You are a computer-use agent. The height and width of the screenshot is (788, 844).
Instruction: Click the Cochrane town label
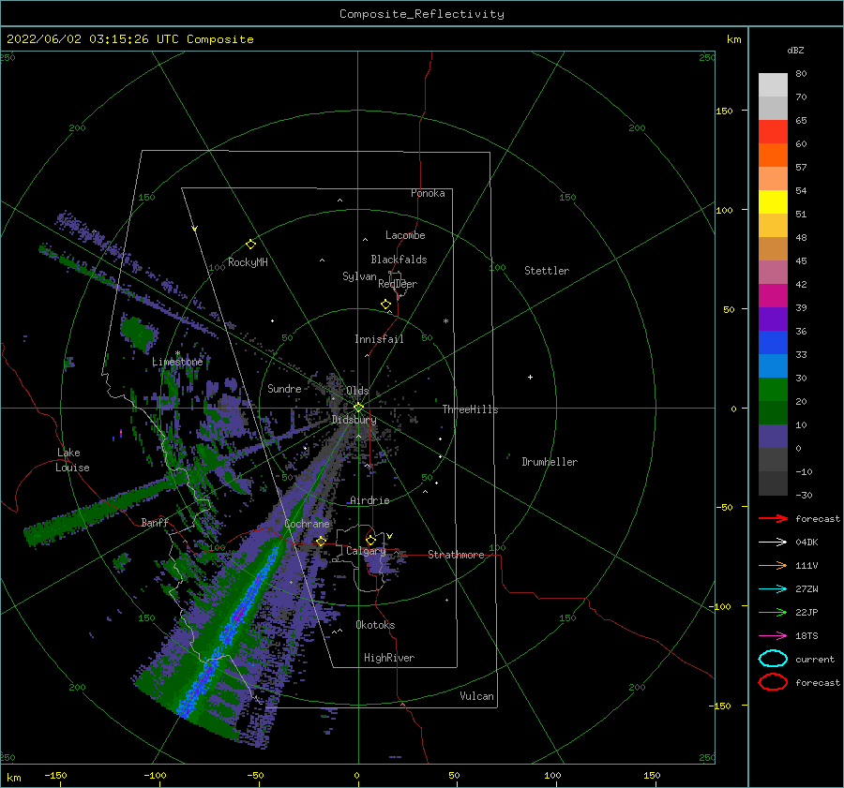307,524
